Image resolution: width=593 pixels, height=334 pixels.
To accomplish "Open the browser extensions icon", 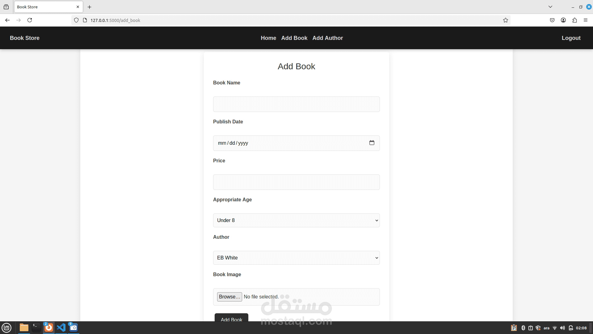I will (574, 20).
